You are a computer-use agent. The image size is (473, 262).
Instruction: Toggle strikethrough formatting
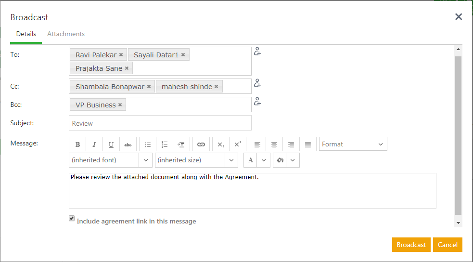pyautogui.click(x=128, y=144)
